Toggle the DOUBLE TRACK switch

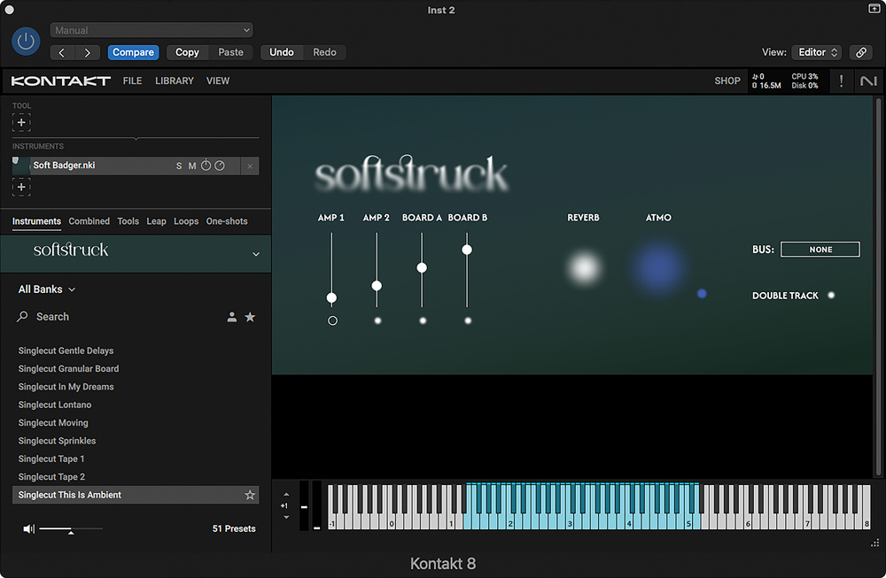click(831, 296)
